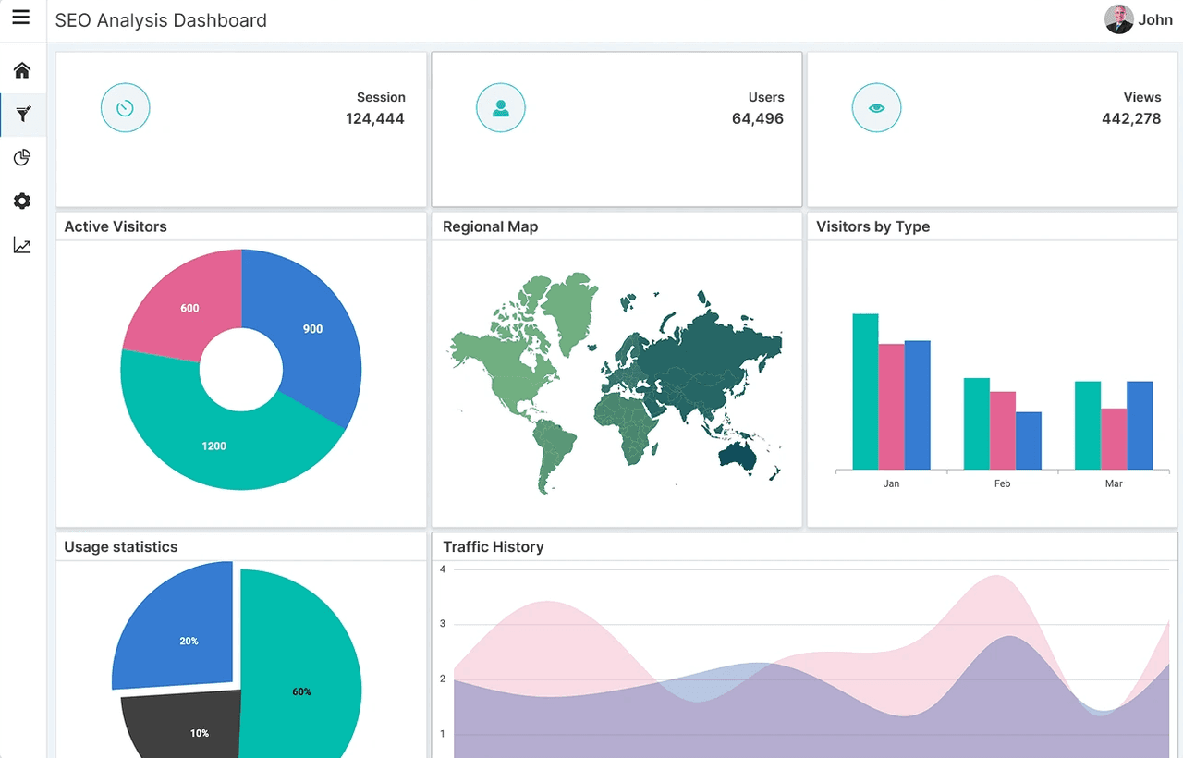
Task: Click the Session clock icon
Action: point(125,108)
